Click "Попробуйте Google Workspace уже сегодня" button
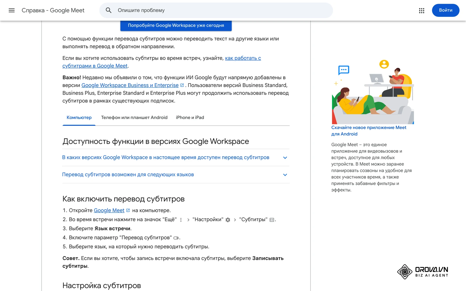466x291 pixels. (x=176, y=25)
